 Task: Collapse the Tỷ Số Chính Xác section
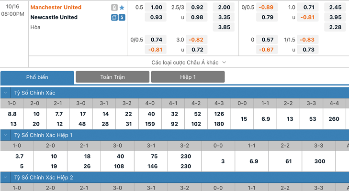6,93
